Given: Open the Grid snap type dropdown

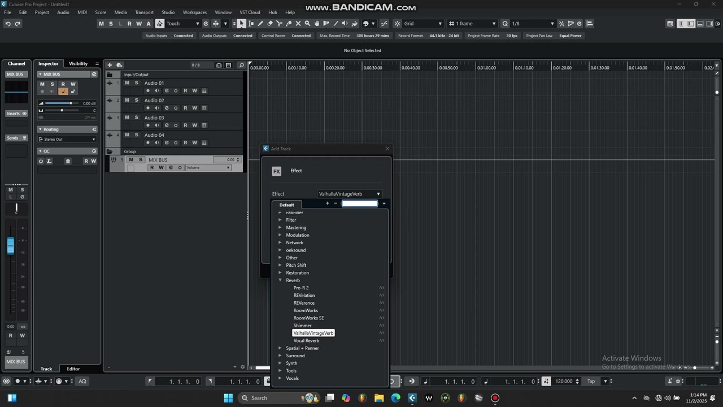Looking at the screenshot, I should (423, 24).
